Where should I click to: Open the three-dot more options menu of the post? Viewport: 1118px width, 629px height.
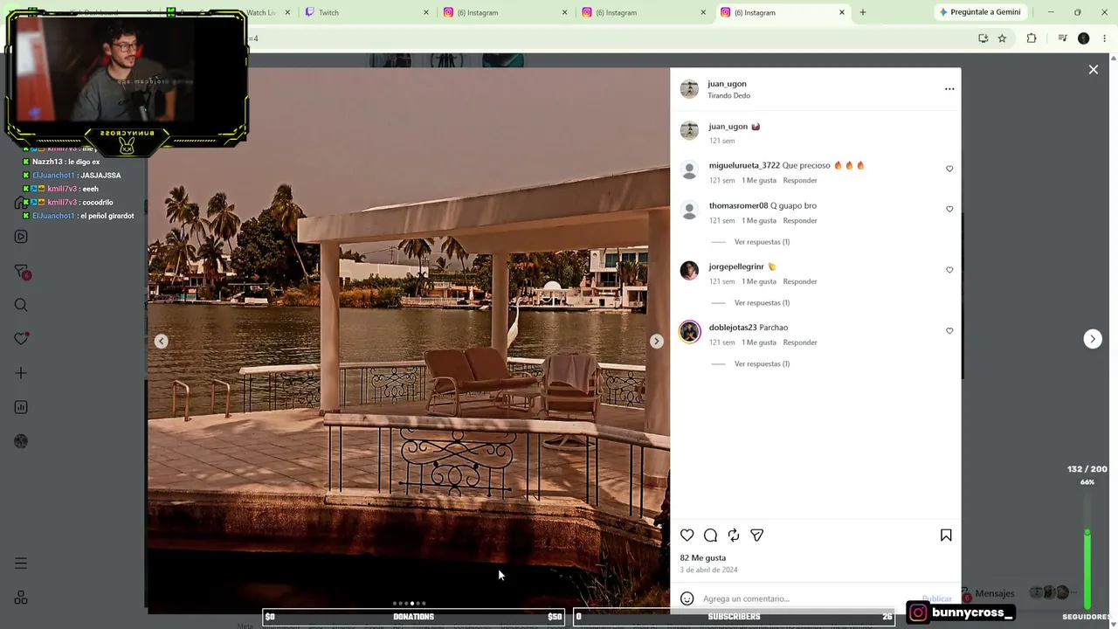[x=949, y=89]
